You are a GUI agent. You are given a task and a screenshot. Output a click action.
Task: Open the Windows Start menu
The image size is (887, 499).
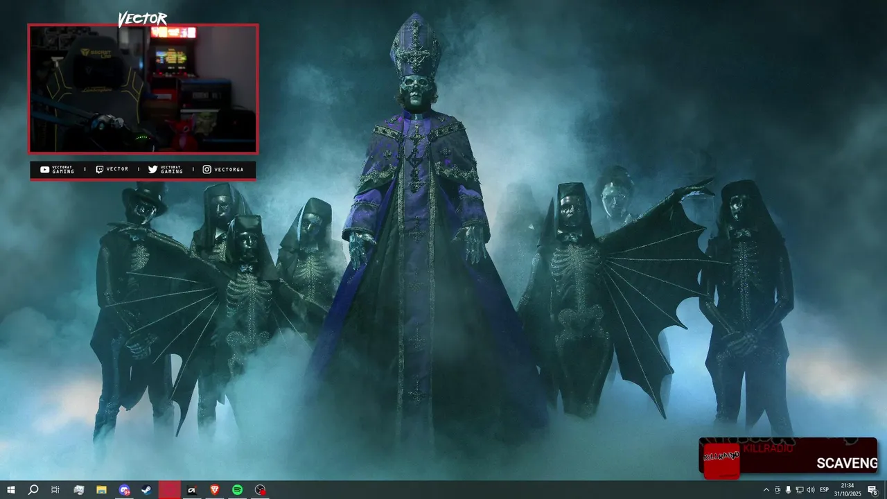pos(11,490)
